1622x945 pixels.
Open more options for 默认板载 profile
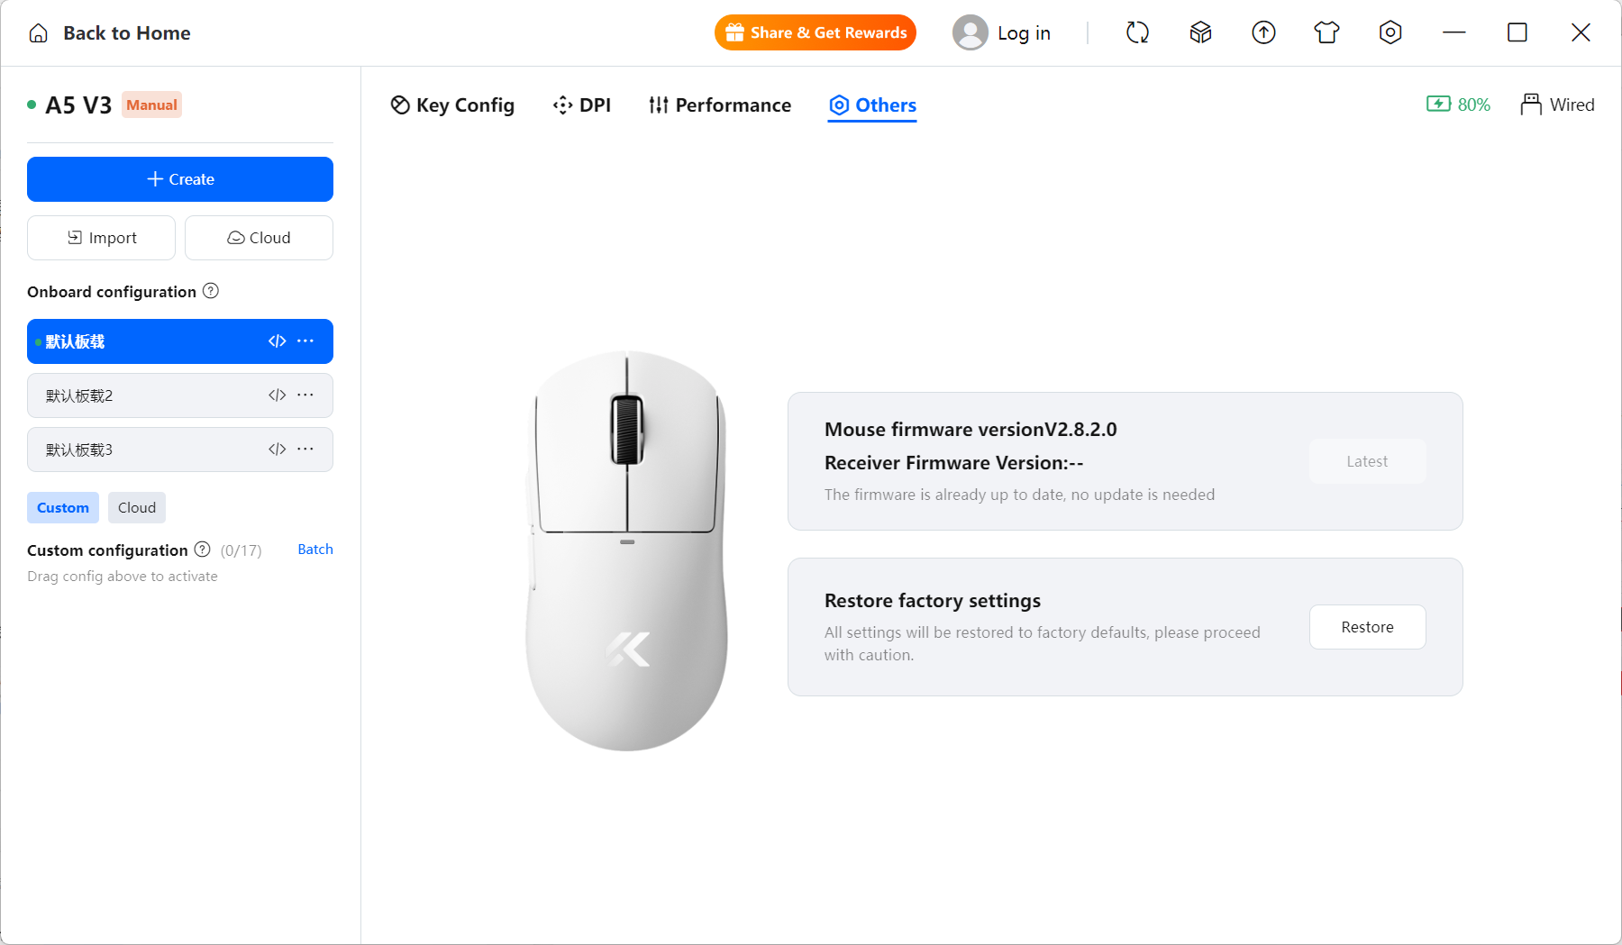[305, 341]
